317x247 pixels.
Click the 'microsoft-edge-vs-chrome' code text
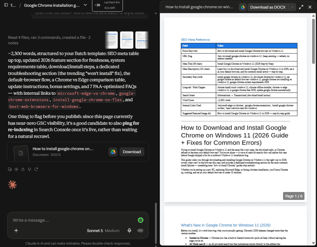coord(86,93)
